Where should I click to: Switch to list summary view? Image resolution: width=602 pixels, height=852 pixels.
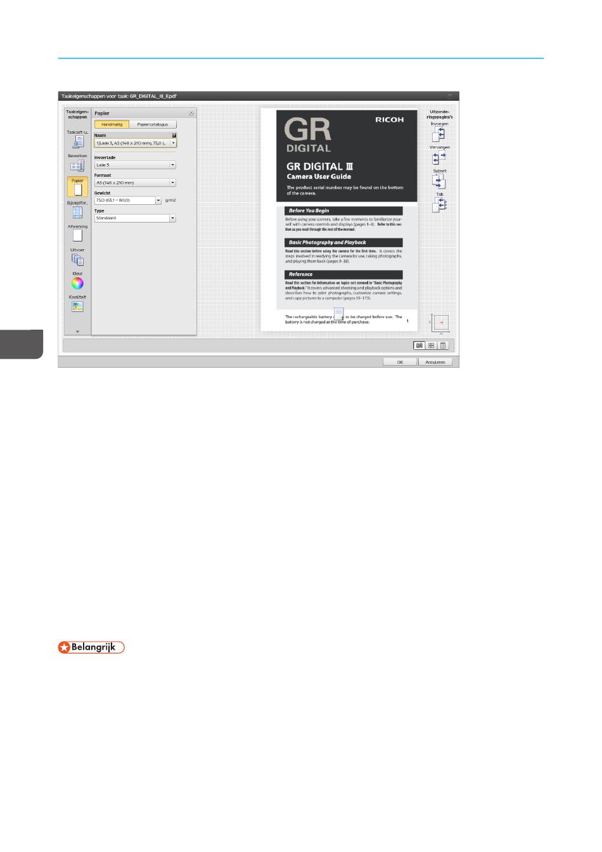pyautogui.click(x=444, y=345)
